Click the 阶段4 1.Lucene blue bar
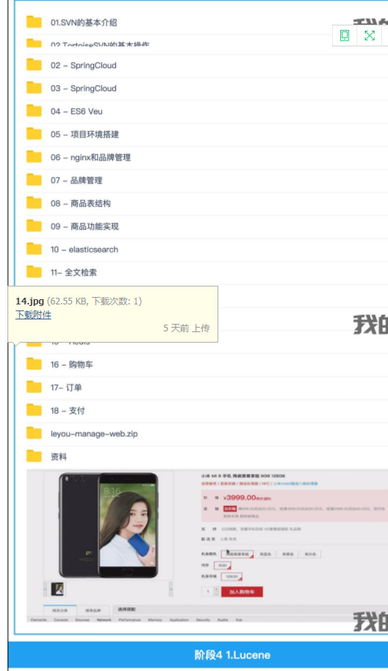 pos(197,655)
